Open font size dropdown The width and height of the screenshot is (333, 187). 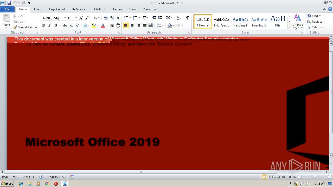click(x=76, y=18)
